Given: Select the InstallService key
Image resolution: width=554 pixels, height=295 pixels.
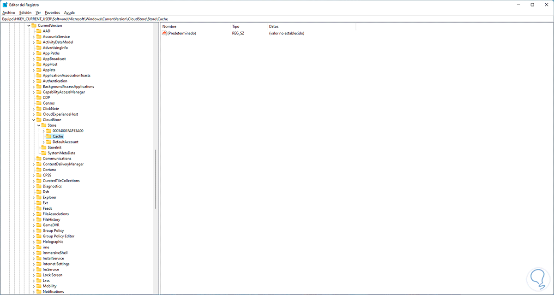Looking at the screenshot, I should pos(53,259).
